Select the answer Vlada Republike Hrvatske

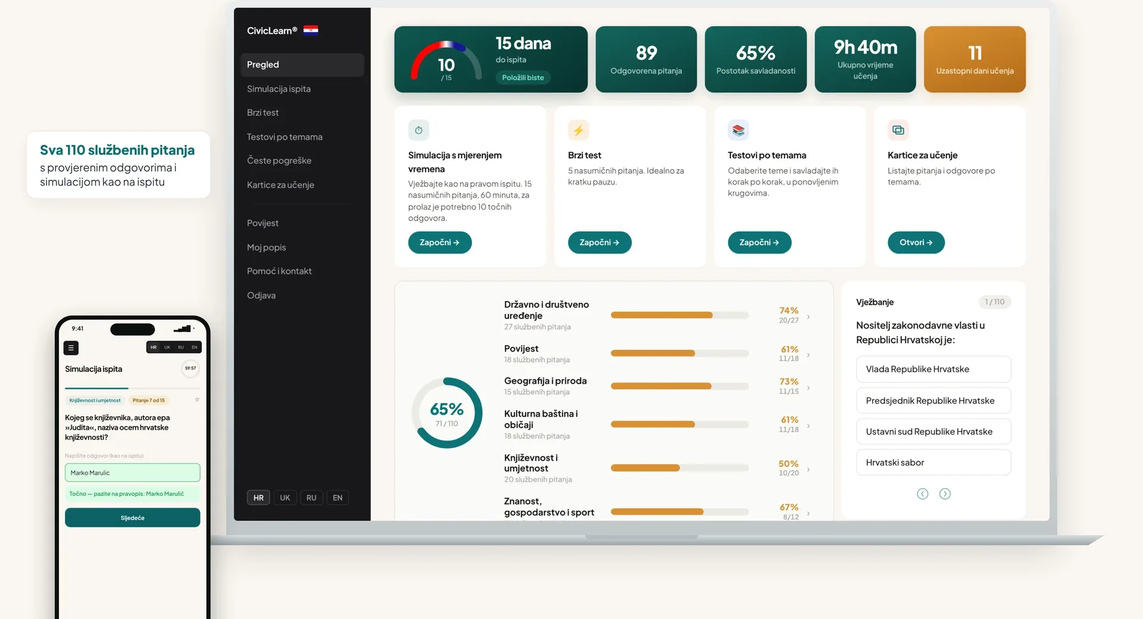(933, 369)
